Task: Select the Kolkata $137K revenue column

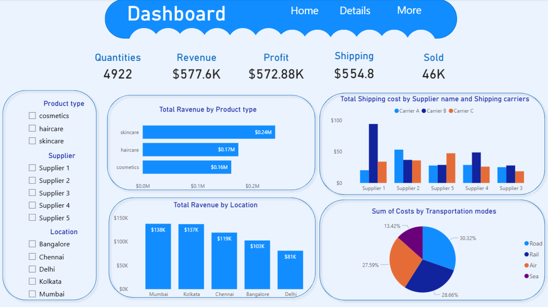Action: [191, 257]
